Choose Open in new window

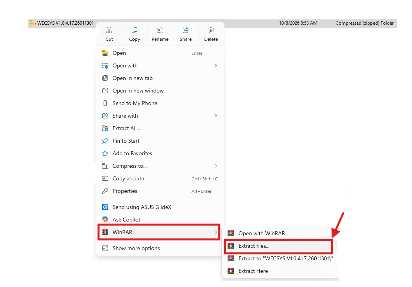tap(159, 91)
